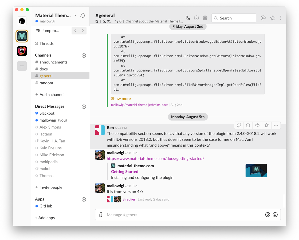Go back in history with left arrow
The image size is (299, 240).
(75, 31)
